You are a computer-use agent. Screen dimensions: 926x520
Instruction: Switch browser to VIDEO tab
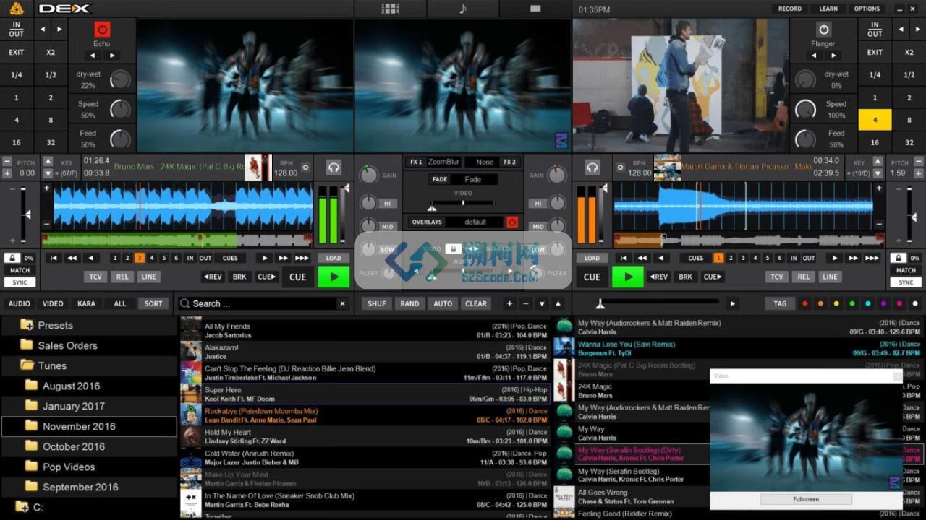pyautogui.click(x=53, y=303)
